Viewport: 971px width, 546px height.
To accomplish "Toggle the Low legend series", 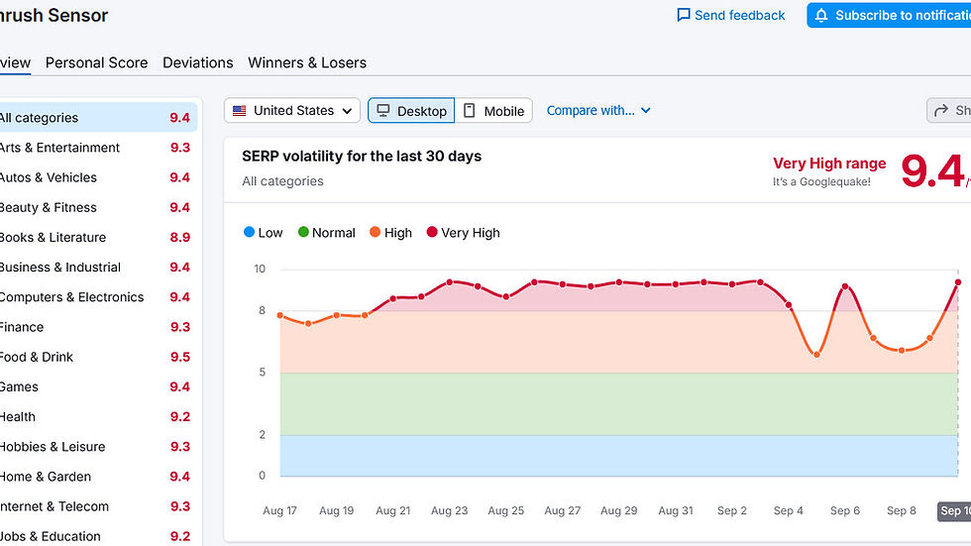I will 263,233.
